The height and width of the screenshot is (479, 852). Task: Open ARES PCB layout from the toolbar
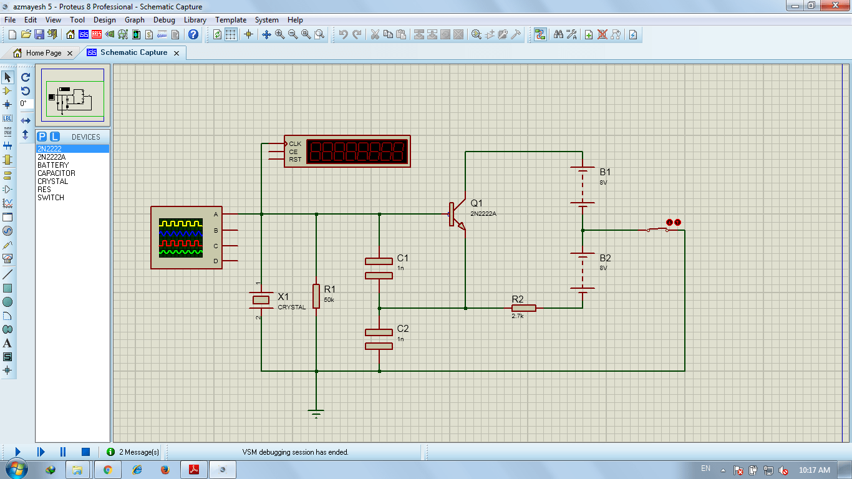point(97,34)
